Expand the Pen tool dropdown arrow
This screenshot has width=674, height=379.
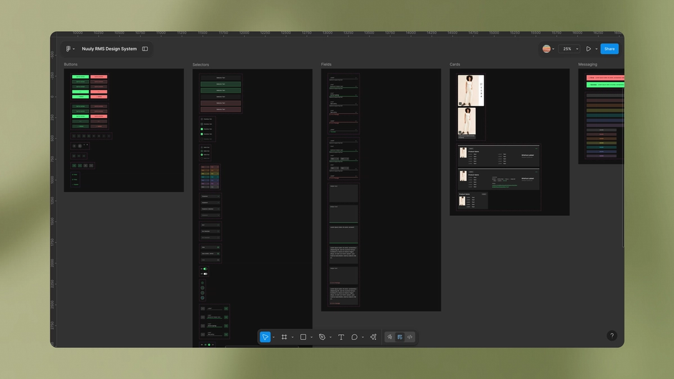point(330,337)
